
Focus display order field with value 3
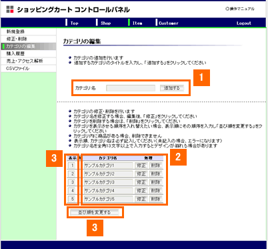pyautogui.click(x=72, y=182)
